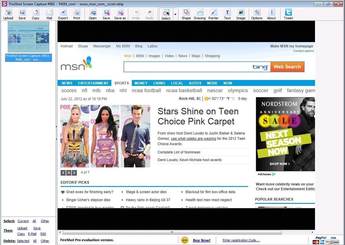Screen dimensions: 345x245
Task: Click the Copy link in Then section
Action: tap(21, 234)
